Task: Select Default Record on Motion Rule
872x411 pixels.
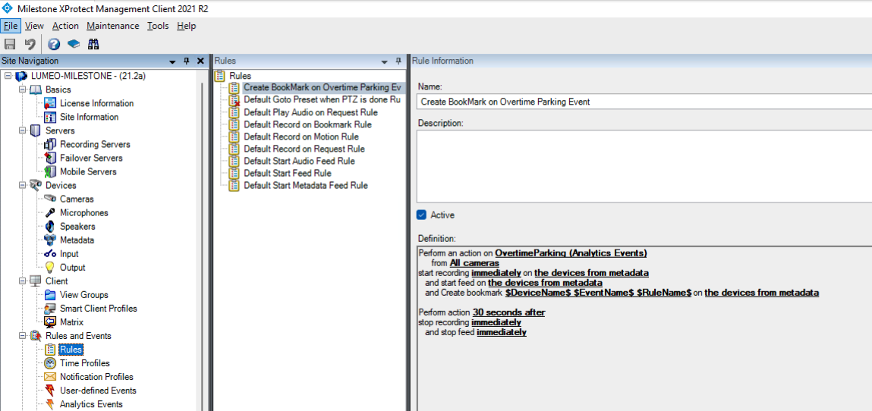Action: 301,136
